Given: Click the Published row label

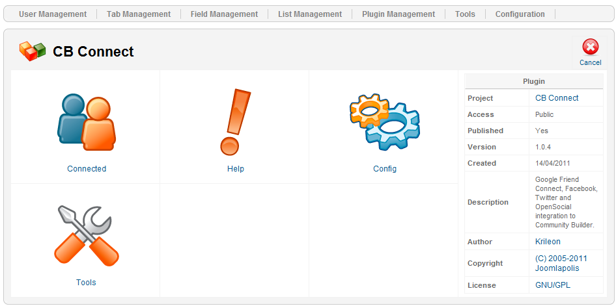Looking at the screenshot, I should [x=485, y=131].
